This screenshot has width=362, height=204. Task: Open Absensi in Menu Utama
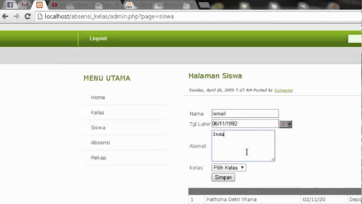[x=101, y=143]
